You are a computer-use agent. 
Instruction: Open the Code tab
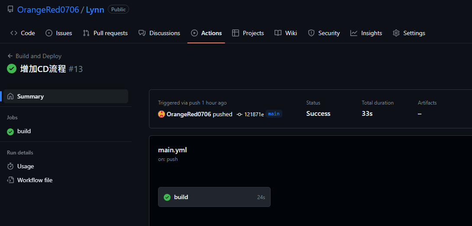(x=23, y=33)
